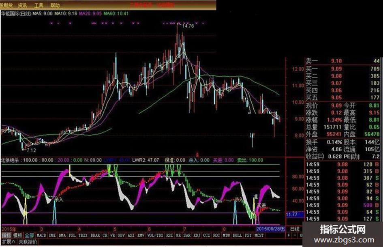Switch to the 指标 tab
Screen dimensions: 383x247
pyautogui.click(x=6, y=235)
